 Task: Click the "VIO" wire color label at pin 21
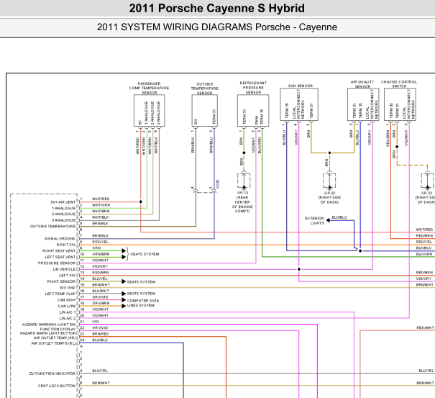tap(96, 322)
